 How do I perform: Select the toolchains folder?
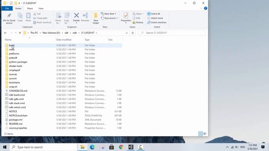point(14,83)
